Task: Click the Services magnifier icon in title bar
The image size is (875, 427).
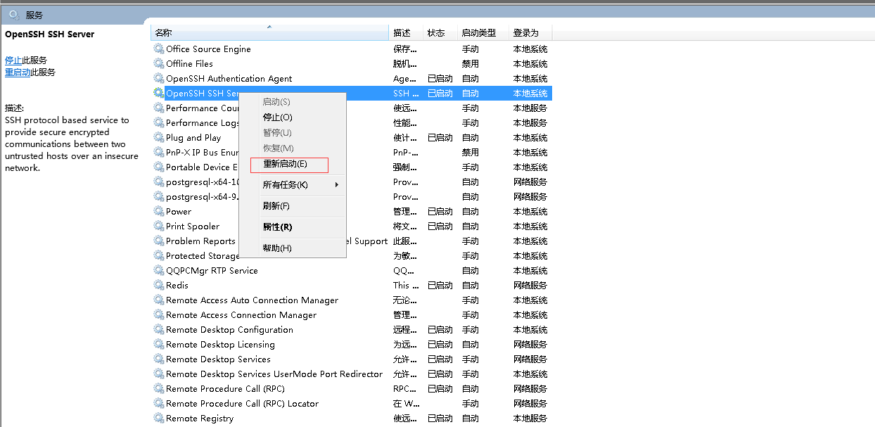Action: pos(13,14)
